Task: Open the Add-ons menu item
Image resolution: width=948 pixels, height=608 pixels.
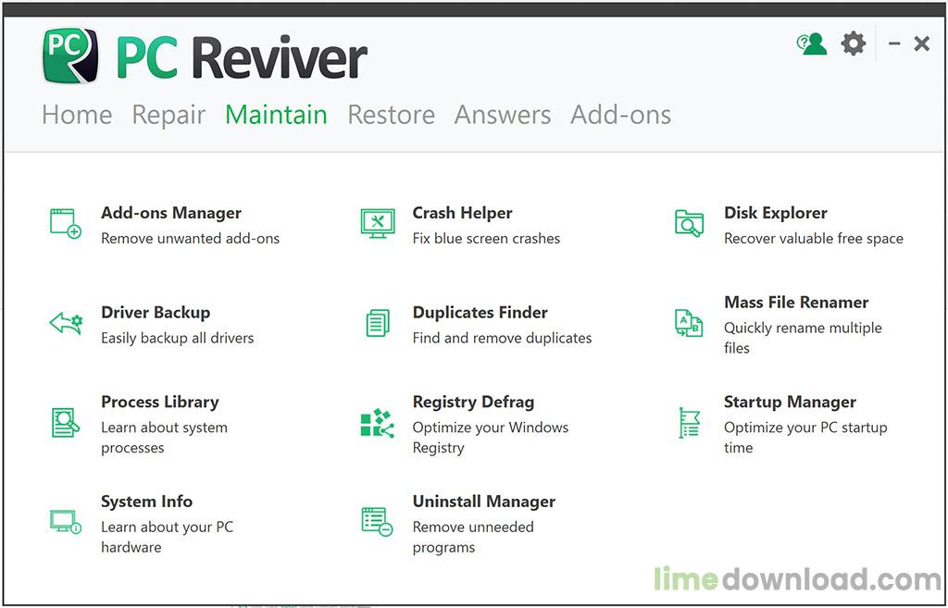Action: pyautogui.click(x=621, y=115)
